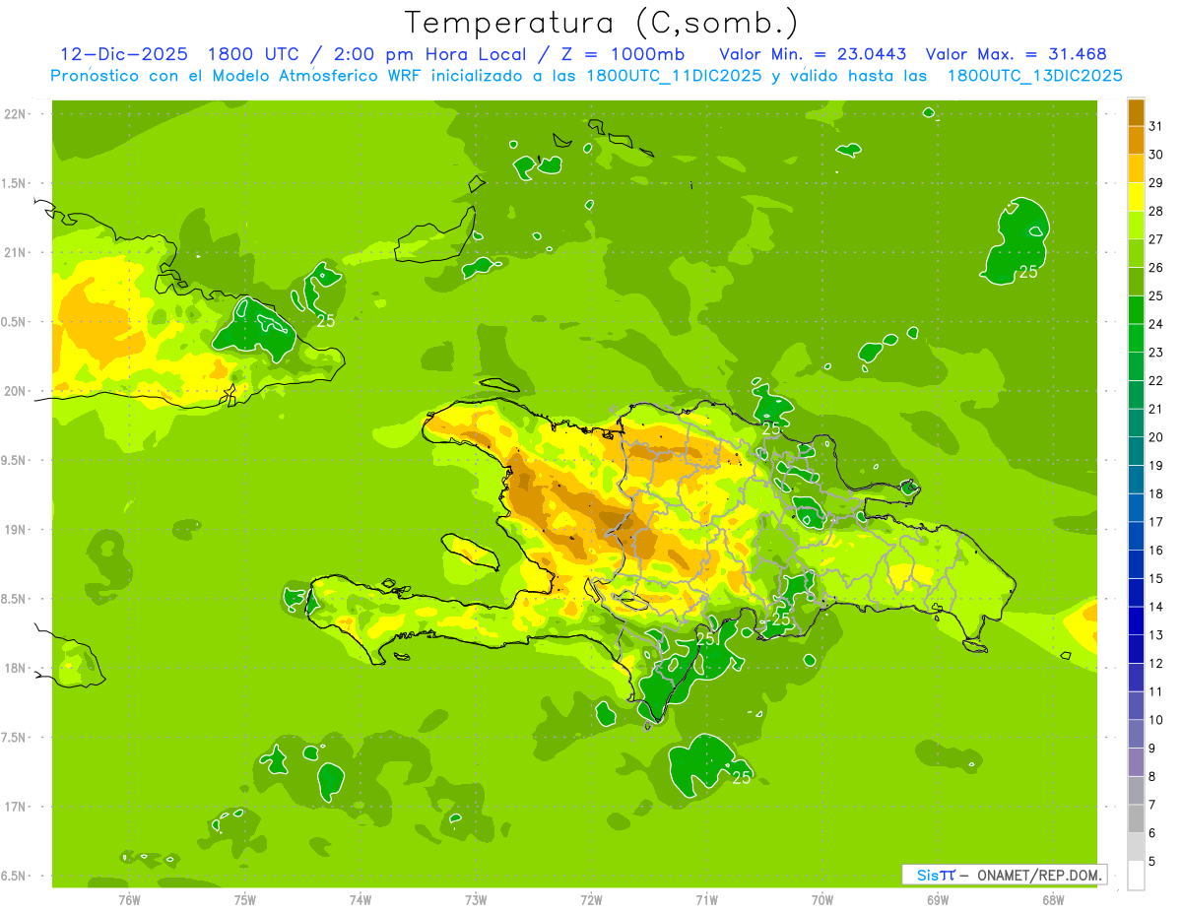Viewport: 1182px width, 913px height.
Task: Click the 71W longitude axis label
Action: (707, 899)
